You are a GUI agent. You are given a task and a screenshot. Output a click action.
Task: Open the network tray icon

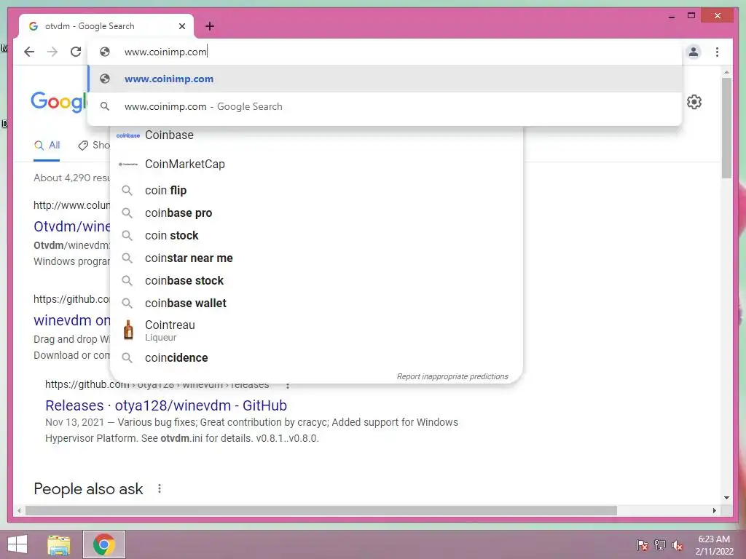coord(660,544)
